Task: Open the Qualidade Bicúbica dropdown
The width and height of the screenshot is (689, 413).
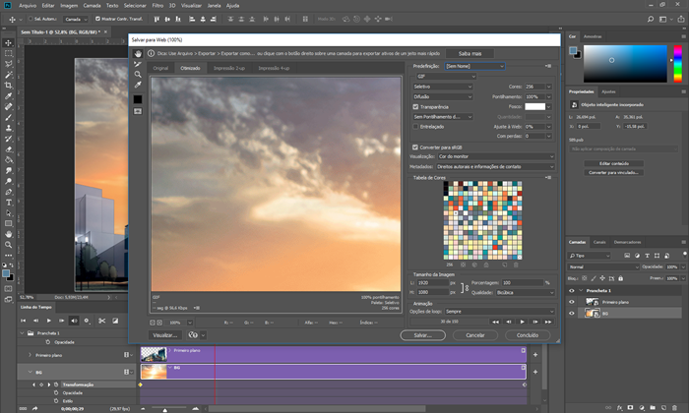Action: (x=525, y=292)
